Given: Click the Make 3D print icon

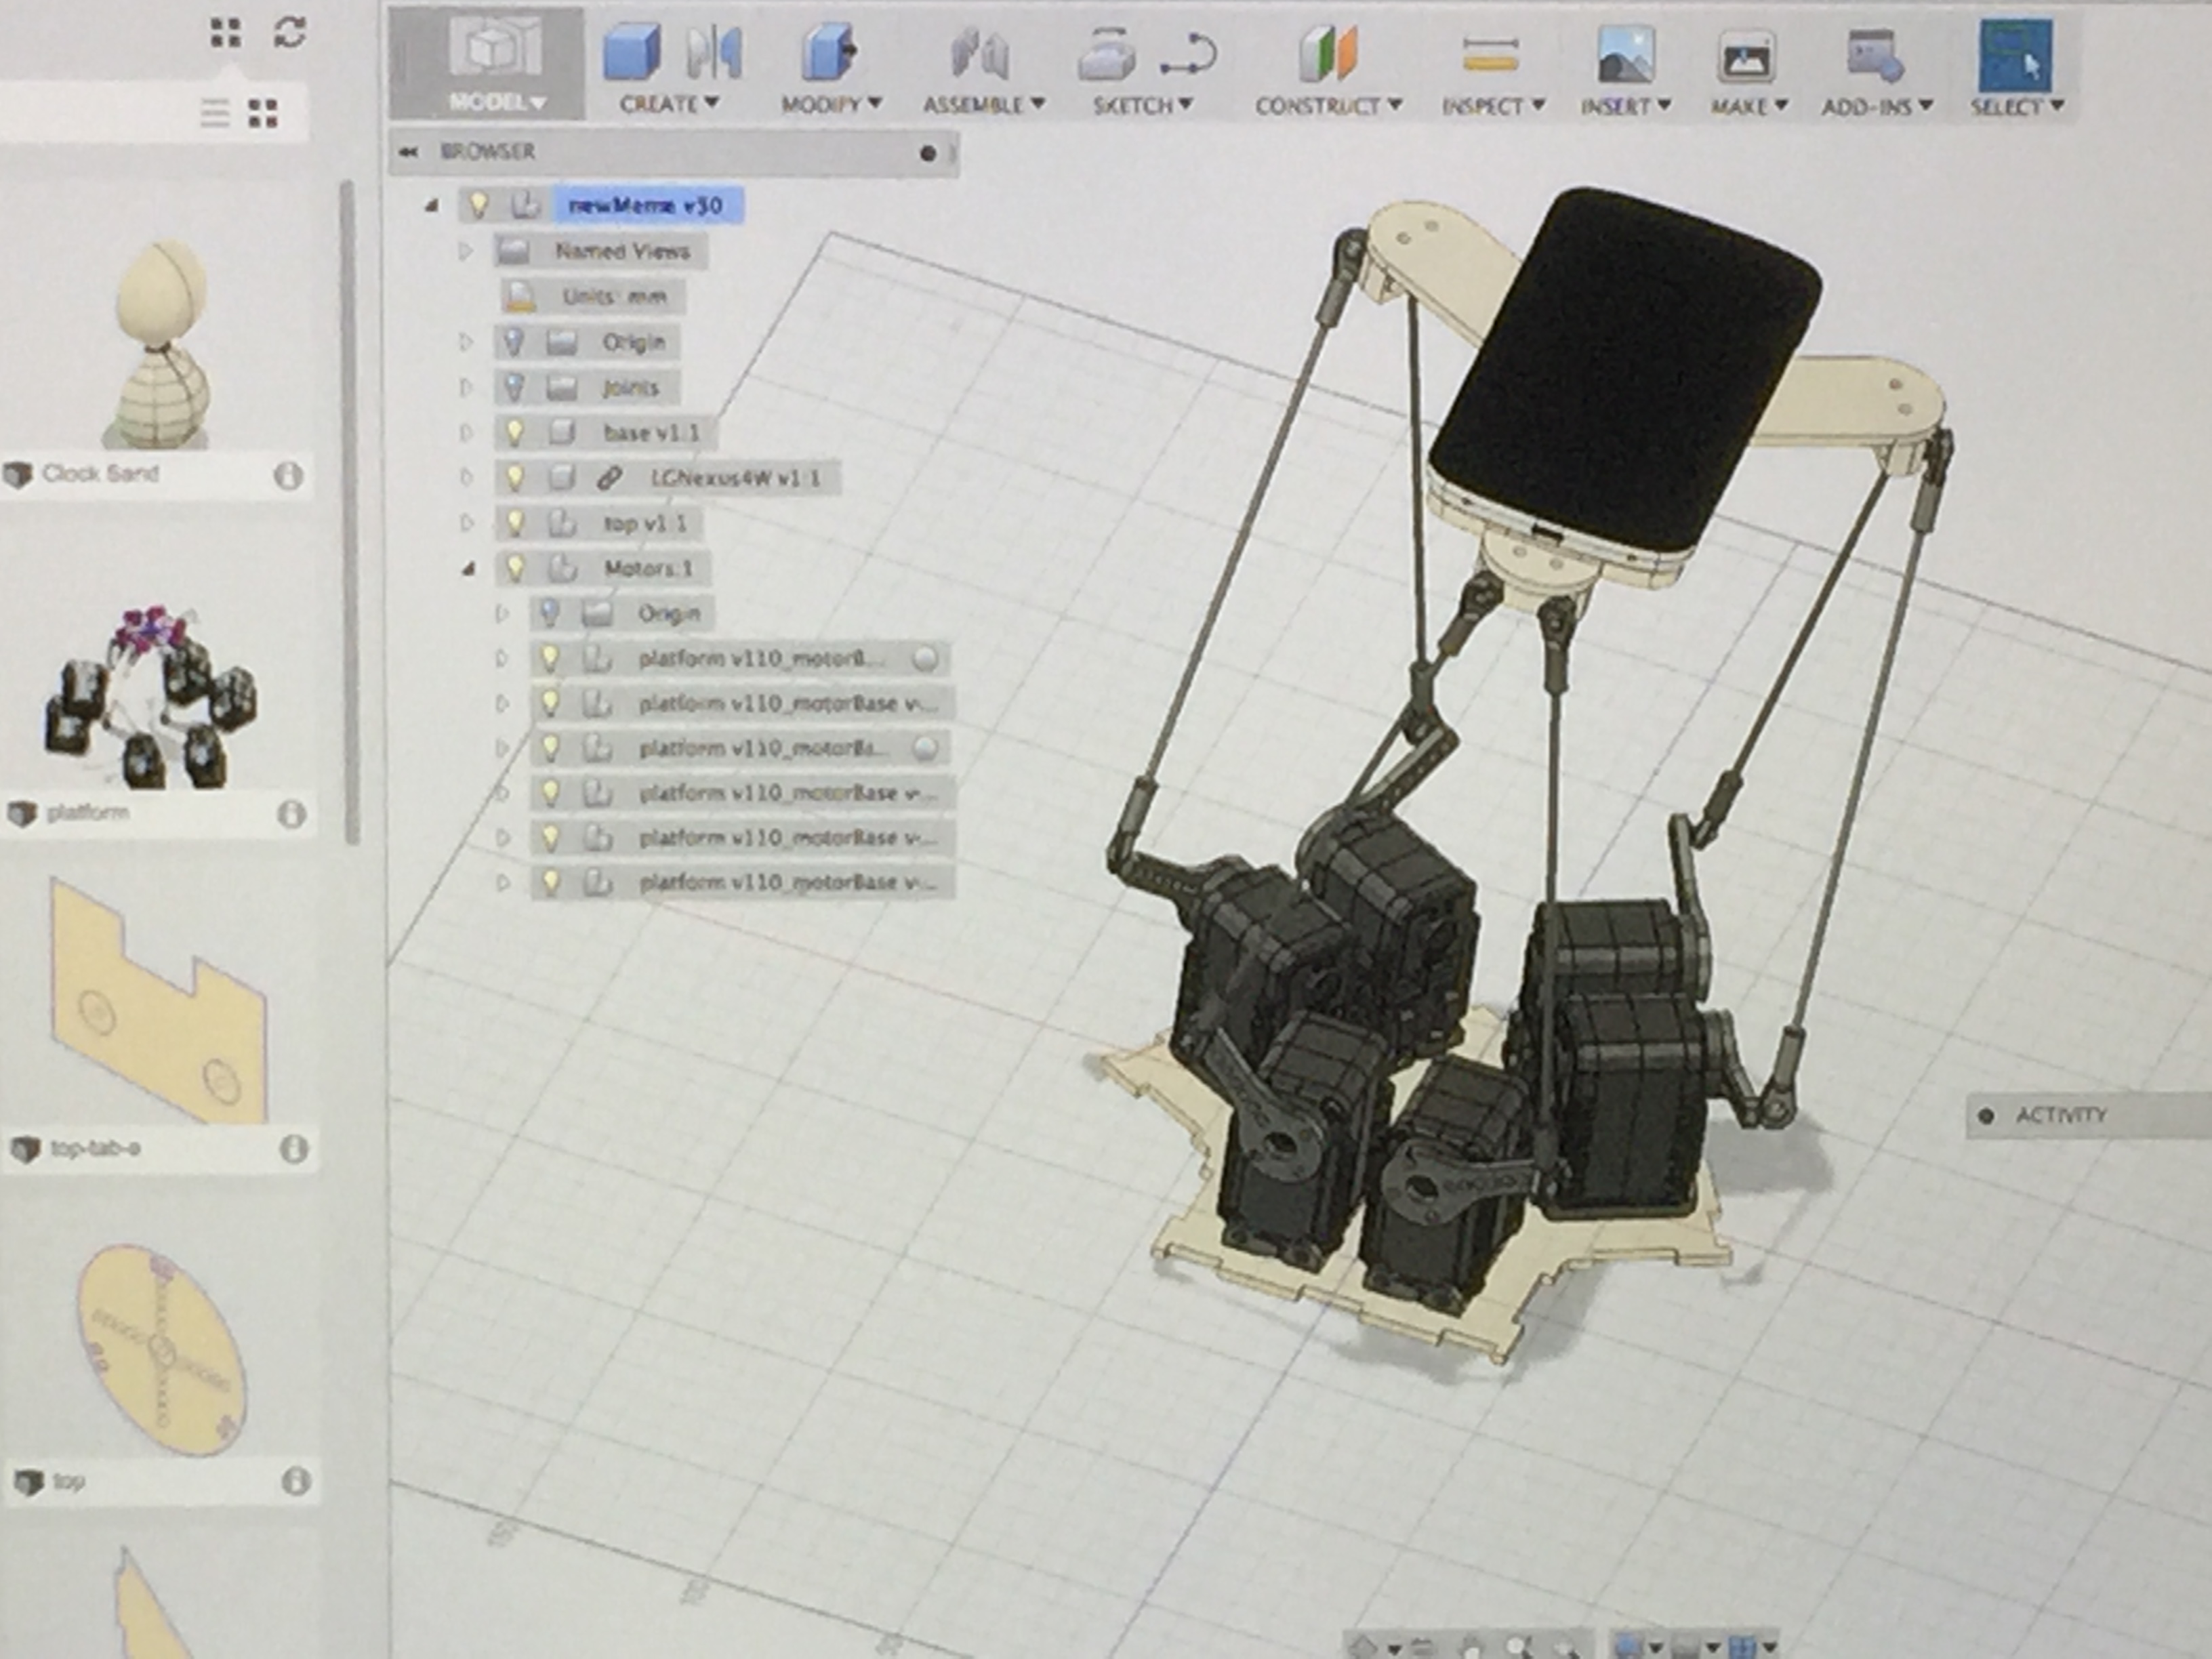Looking at the screenshot, I should coord(1746,56).
